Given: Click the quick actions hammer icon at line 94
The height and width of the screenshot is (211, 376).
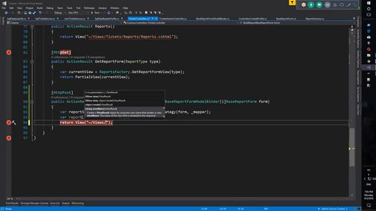Looking at the screenshot, I should pos(14,122).
